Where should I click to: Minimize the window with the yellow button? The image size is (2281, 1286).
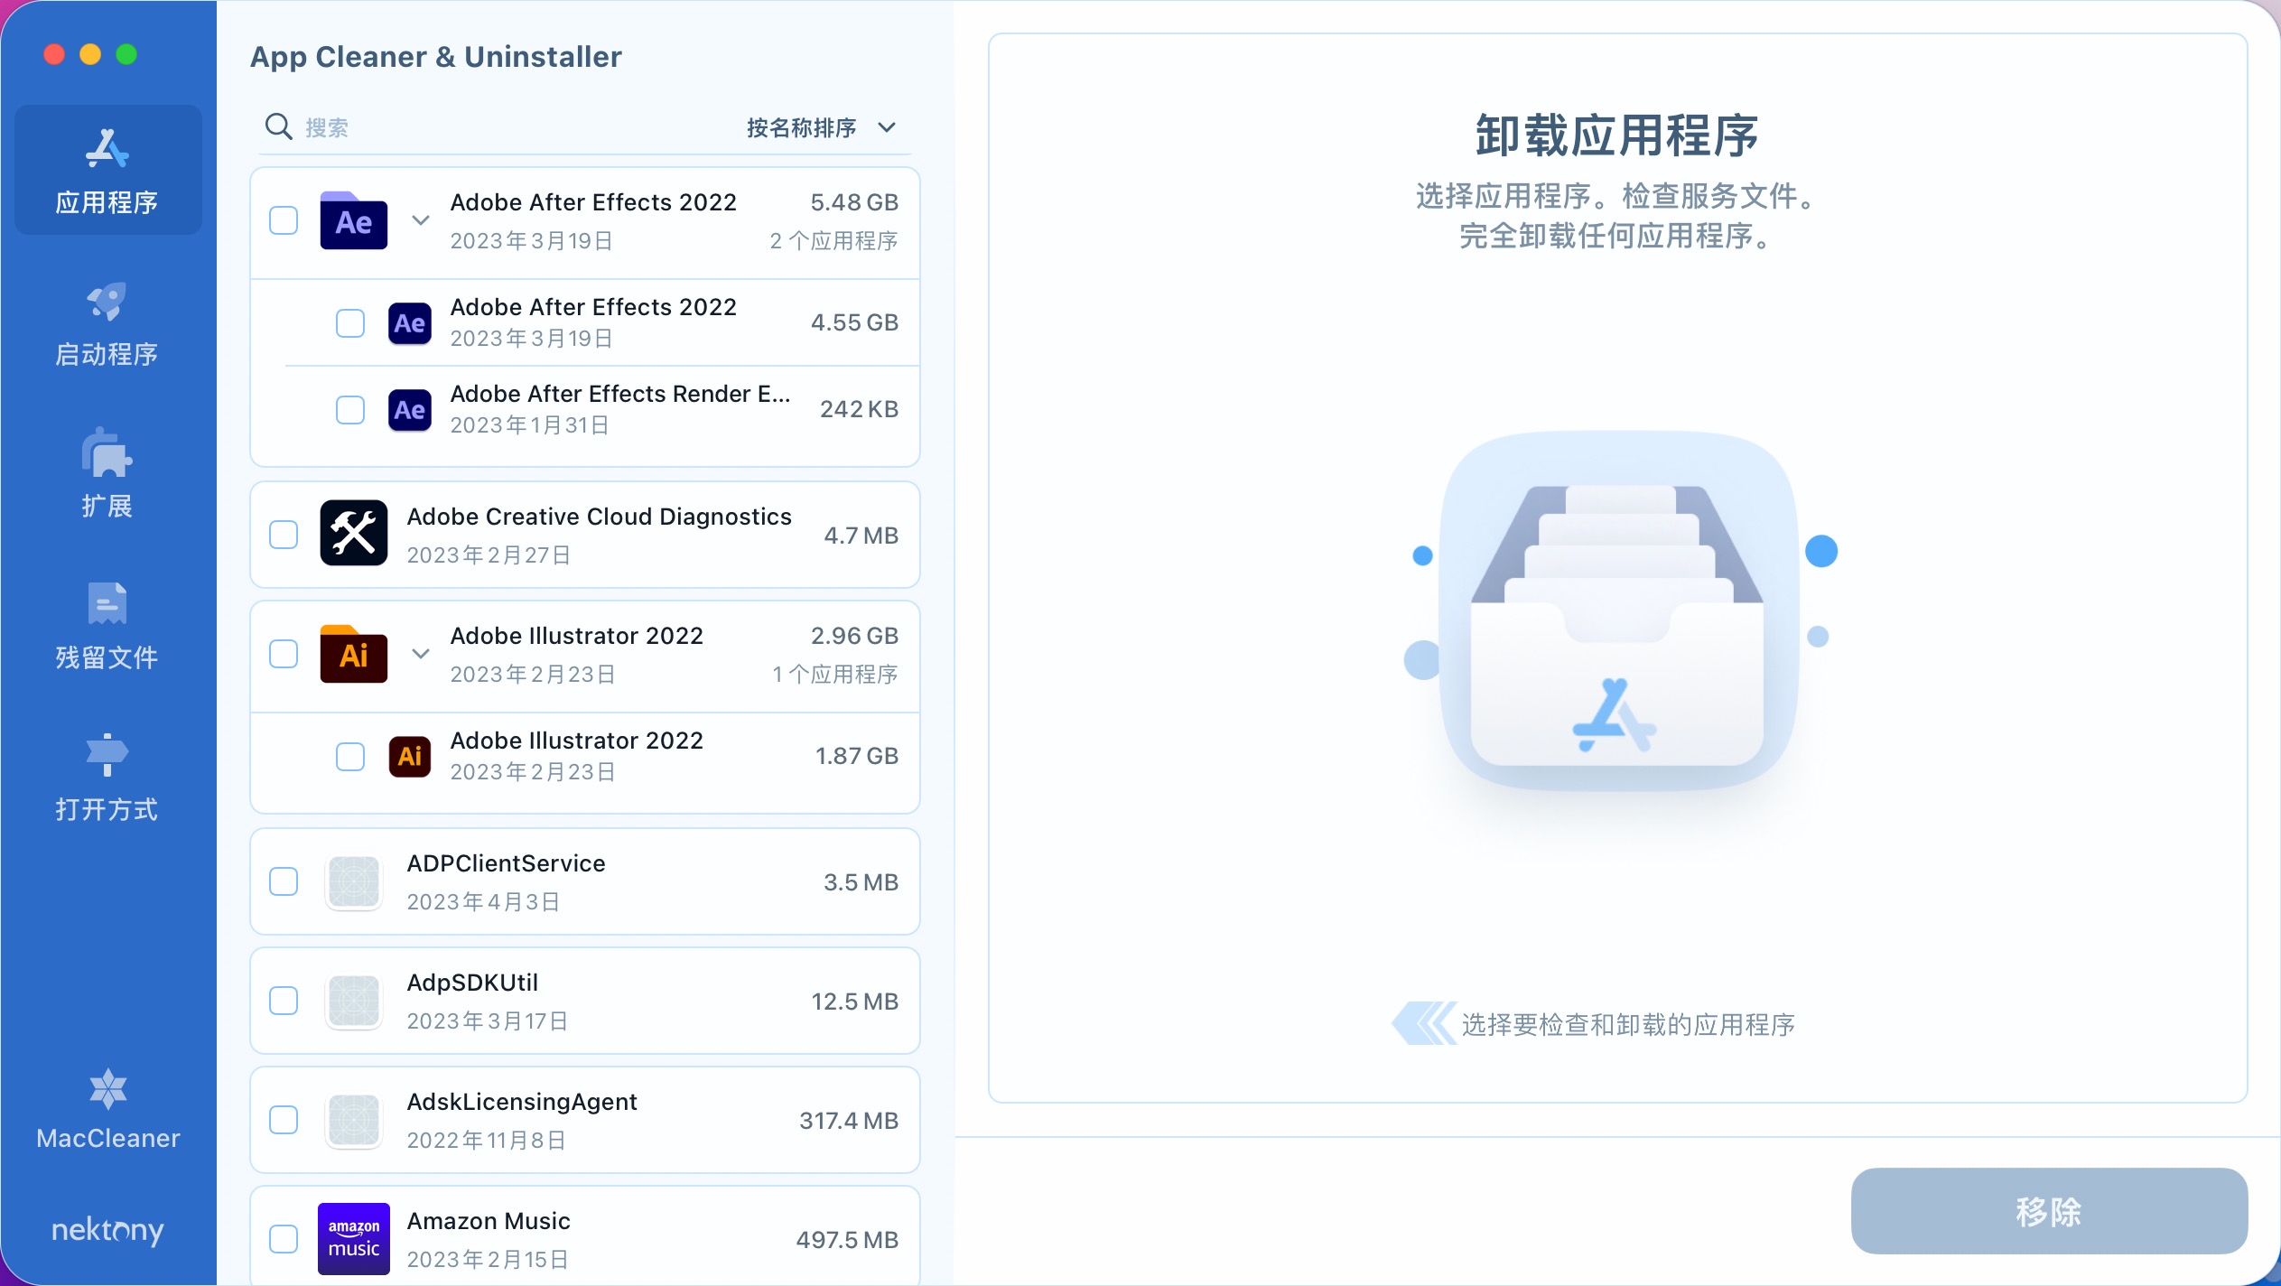tap(90, 54)
